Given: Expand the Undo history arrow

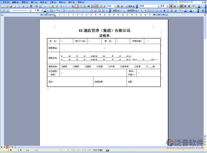Looking at the screenshot, I should coord(64,6).
